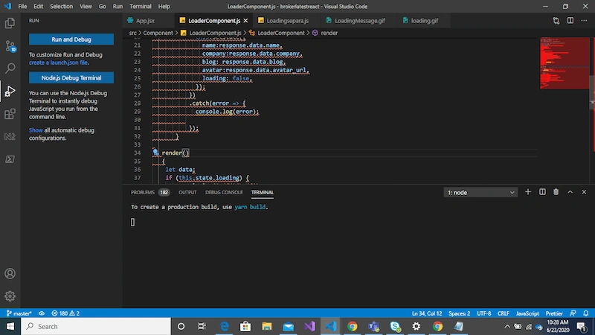Viewport: 595px width, 335px height.
Task: Maximize panel size with up chevron
Action: 570,192
